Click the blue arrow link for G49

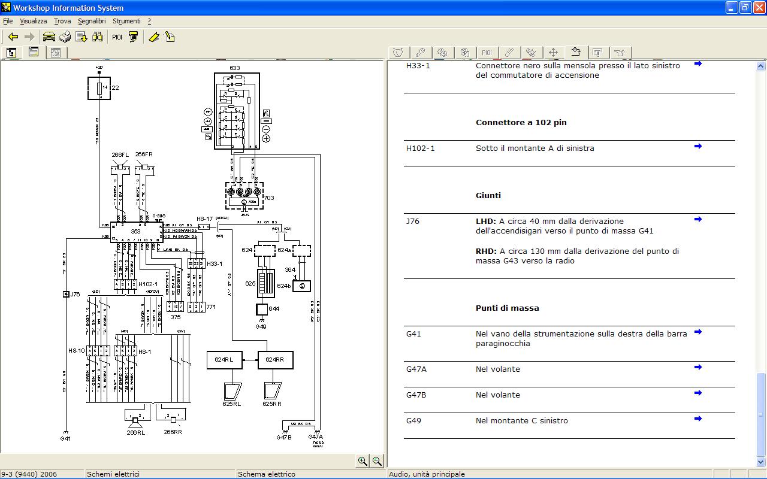(697, 419)
